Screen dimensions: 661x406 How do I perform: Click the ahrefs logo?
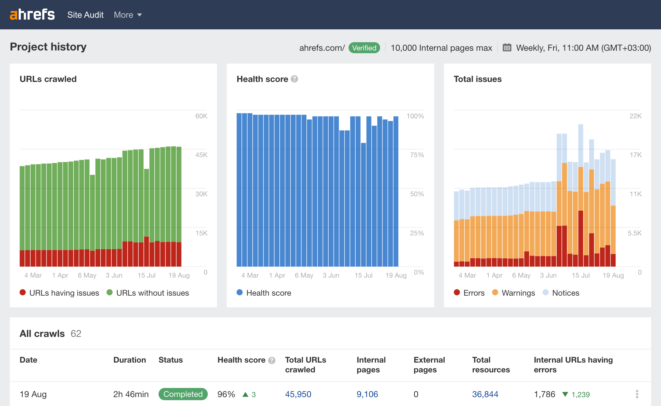32,15
